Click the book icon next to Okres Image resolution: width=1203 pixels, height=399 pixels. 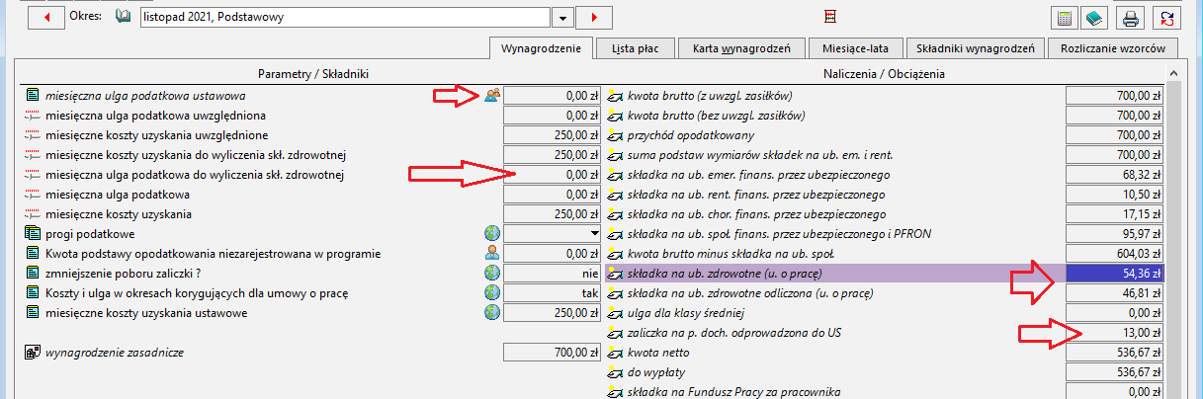tap(123, 17)
